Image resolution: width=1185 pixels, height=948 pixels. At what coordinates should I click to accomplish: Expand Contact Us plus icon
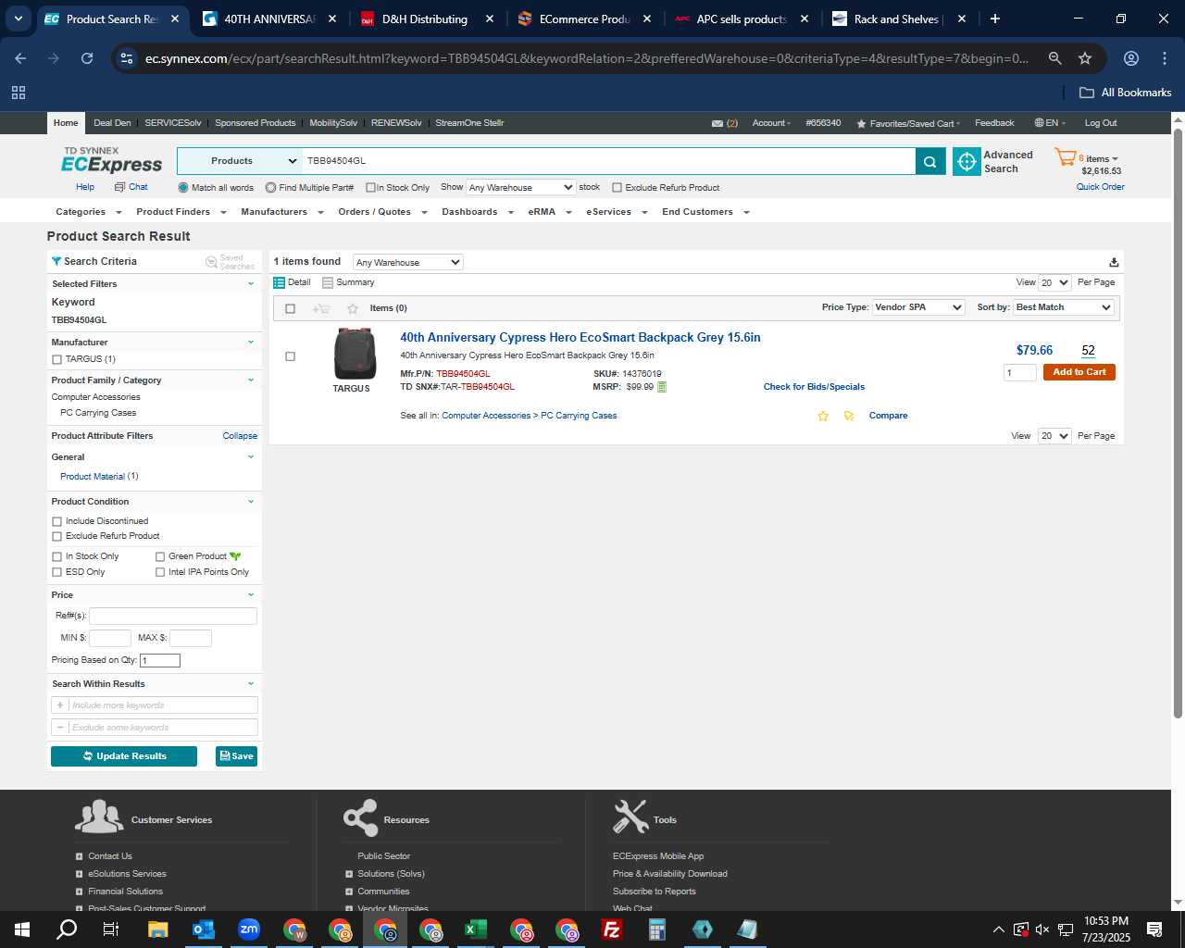click(79, 856)
